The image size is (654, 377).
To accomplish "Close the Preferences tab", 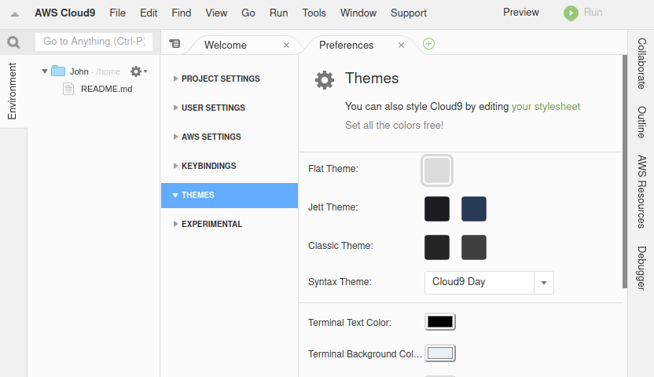I will [401, 45].
